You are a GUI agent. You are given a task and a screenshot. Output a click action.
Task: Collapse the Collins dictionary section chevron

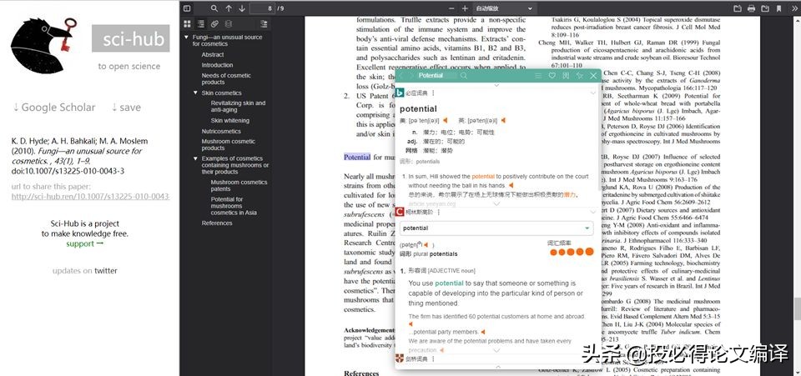pyautogui.click(x=593, y=212)
